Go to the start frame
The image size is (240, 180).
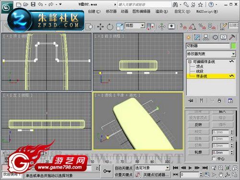tap(176, 168)
